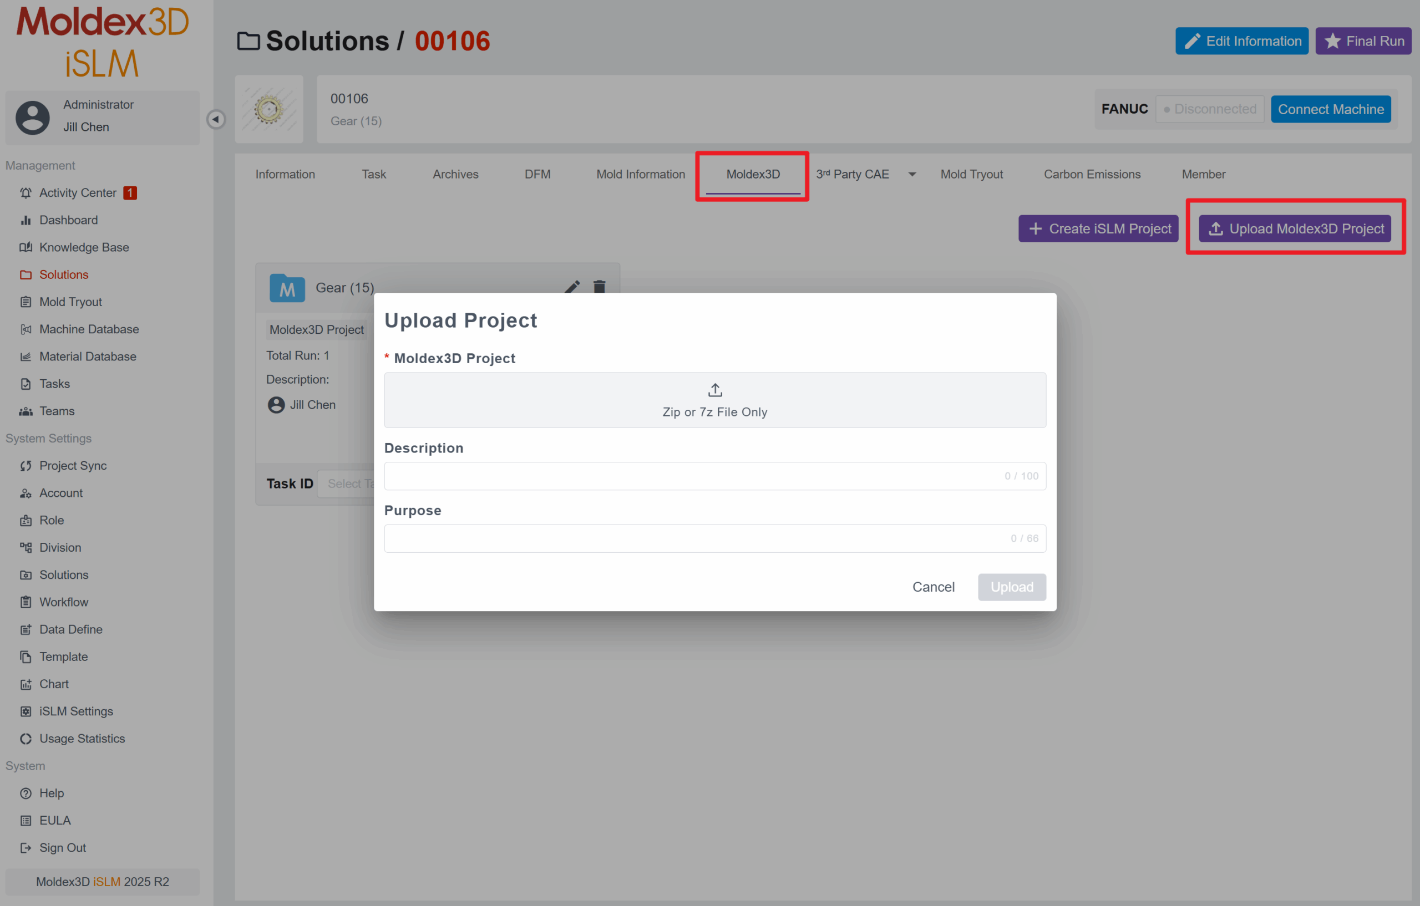Viewport: 1420px width, 906px height.
Task: Click the Description input field
Action: pyautogui.click(x=715, y=476)
